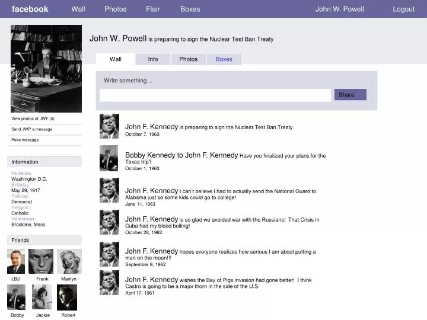This screenshot has width=427, height=320.
Task: Click the June 11, 1963 date
Action: tap(140, 204)
